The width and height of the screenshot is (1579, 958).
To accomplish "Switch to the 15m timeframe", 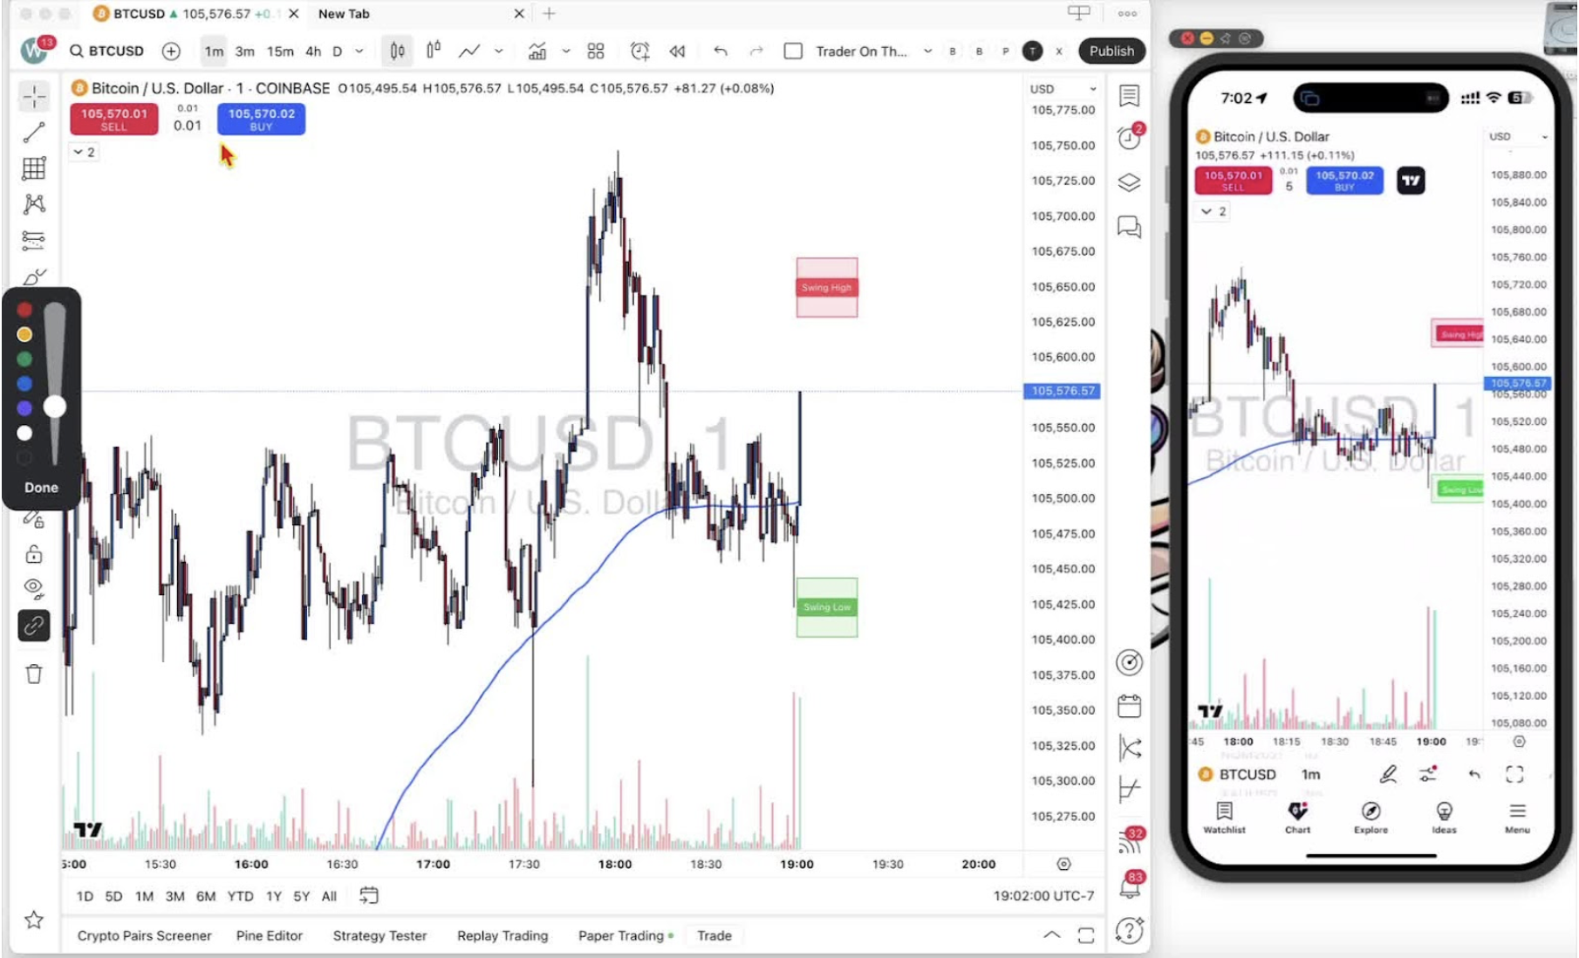I will 280,51.
